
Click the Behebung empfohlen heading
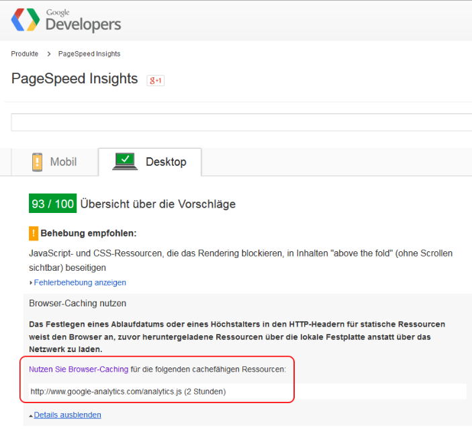pos(89,233)
